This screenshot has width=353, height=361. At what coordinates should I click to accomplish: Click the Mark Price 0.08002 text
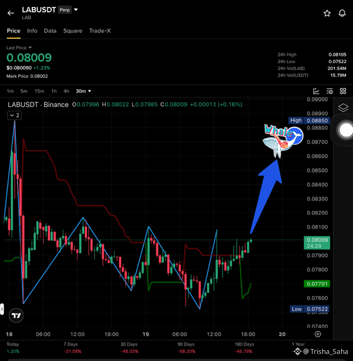pos(27,76)
